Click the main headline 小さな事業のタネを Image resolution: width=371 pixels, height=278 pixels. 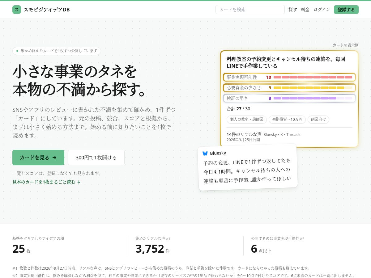75,72
